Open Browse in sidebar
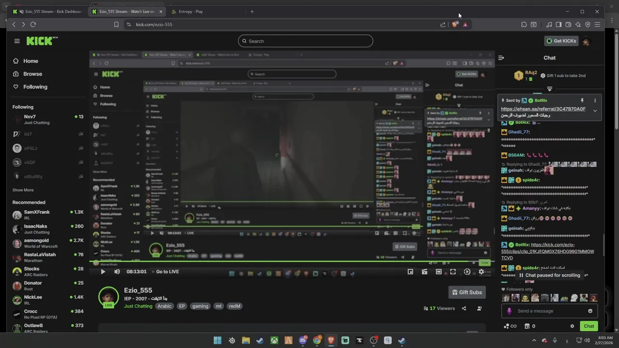 [27, 74]
